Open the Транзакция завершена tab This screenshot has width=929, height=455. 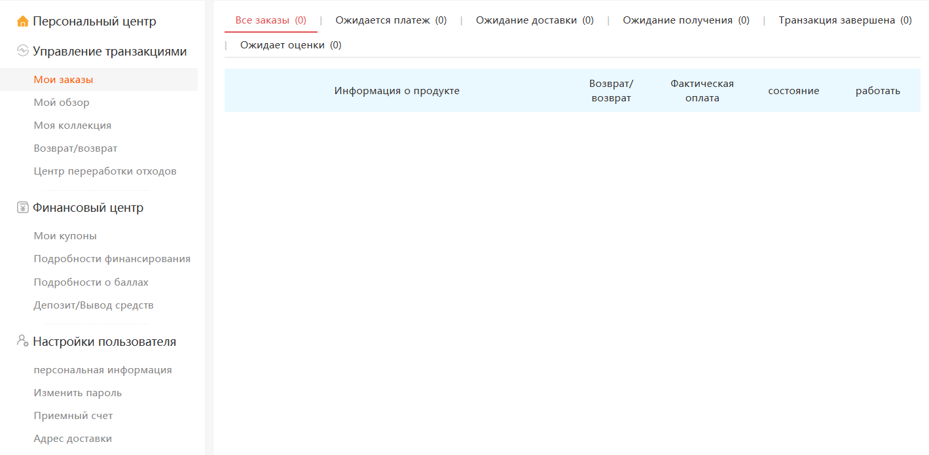pos(845,20)
